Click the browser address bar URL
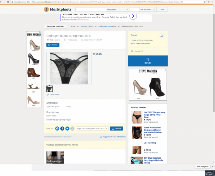 [x=107, y=2]
